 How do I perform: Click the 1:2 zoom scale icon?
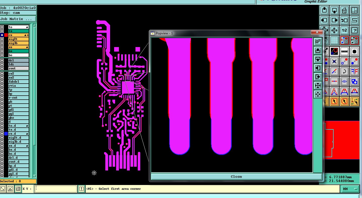pyautogui.click(x=344, y=31)
